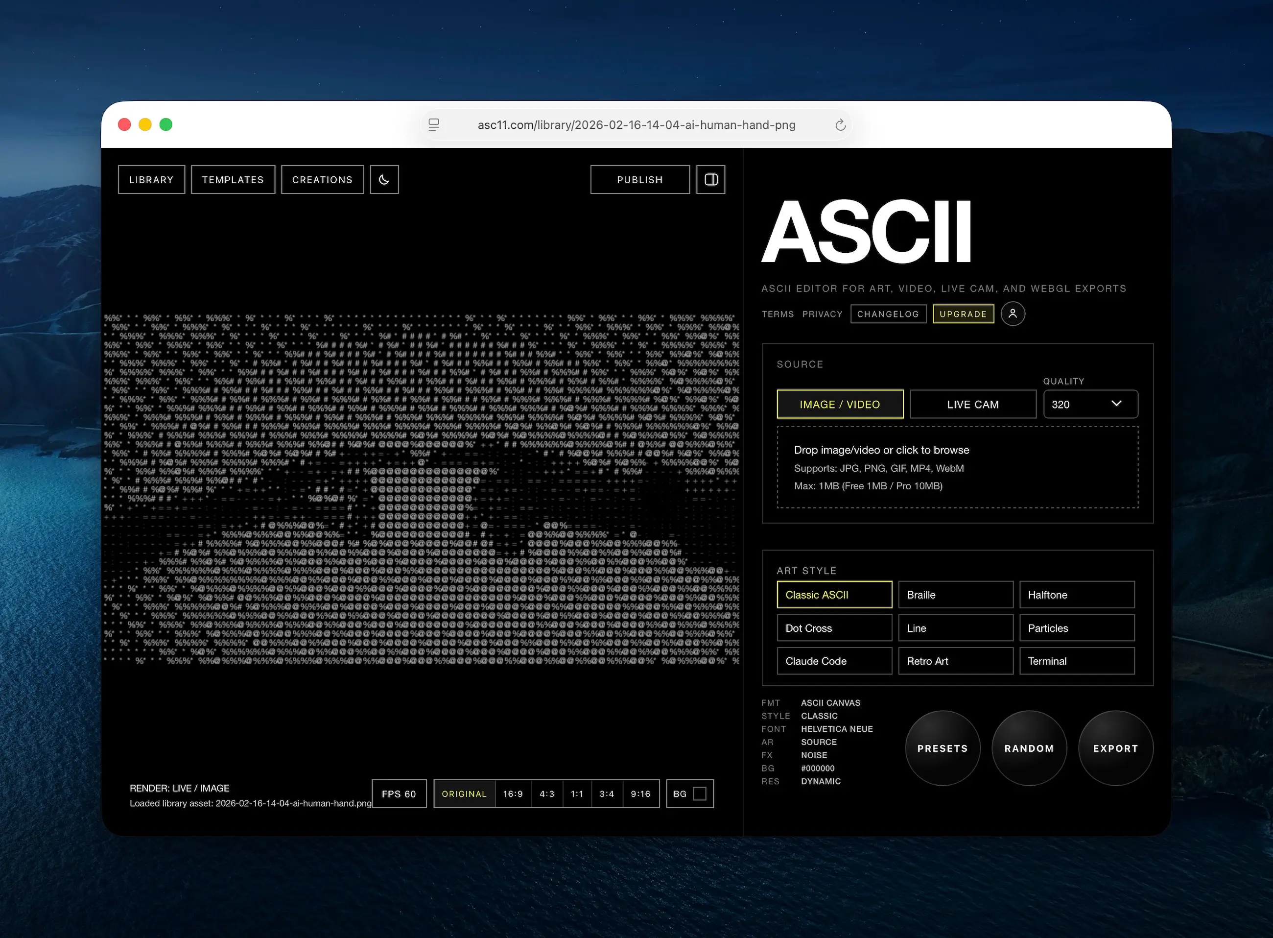The image size is (1273, 938).
Task: Open the Presets menu
Action: click(x=942, y=748)
